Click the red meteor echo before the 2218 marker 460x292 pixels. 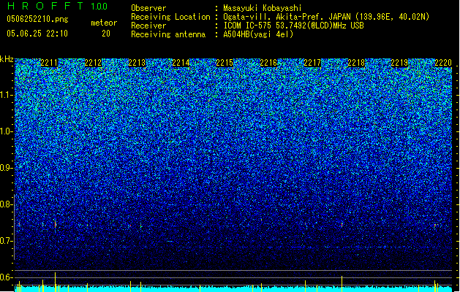tap(342, 225)
